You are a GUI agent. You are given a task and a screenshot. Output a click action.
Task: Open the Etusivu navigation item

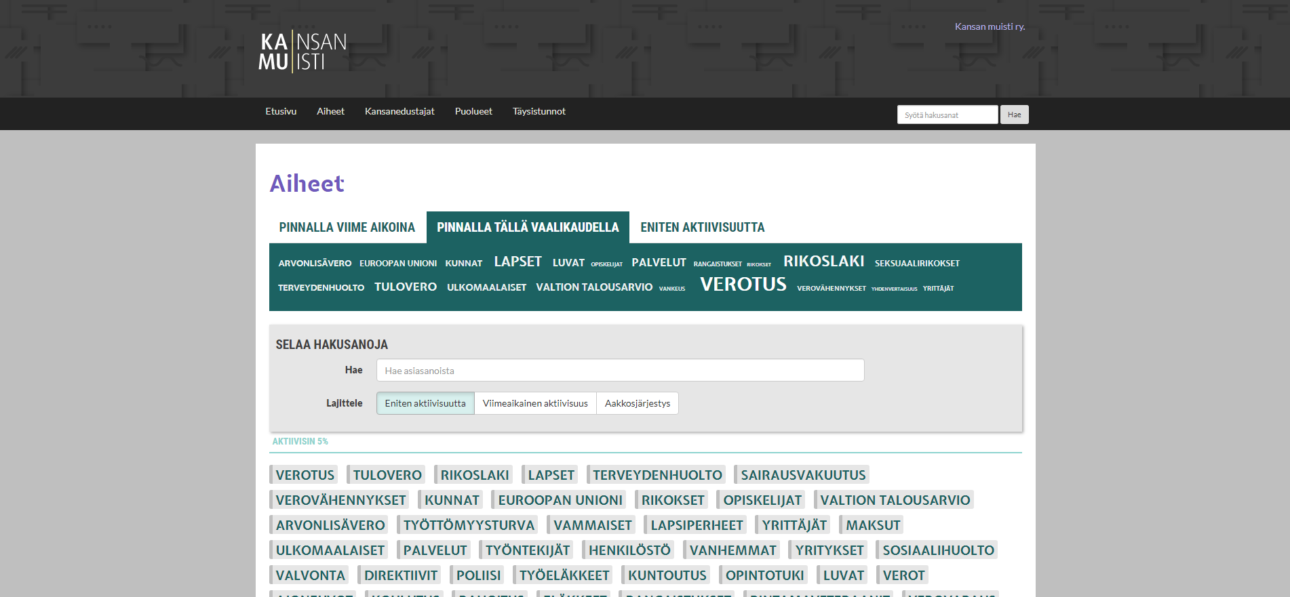click(x=281, y=112)
